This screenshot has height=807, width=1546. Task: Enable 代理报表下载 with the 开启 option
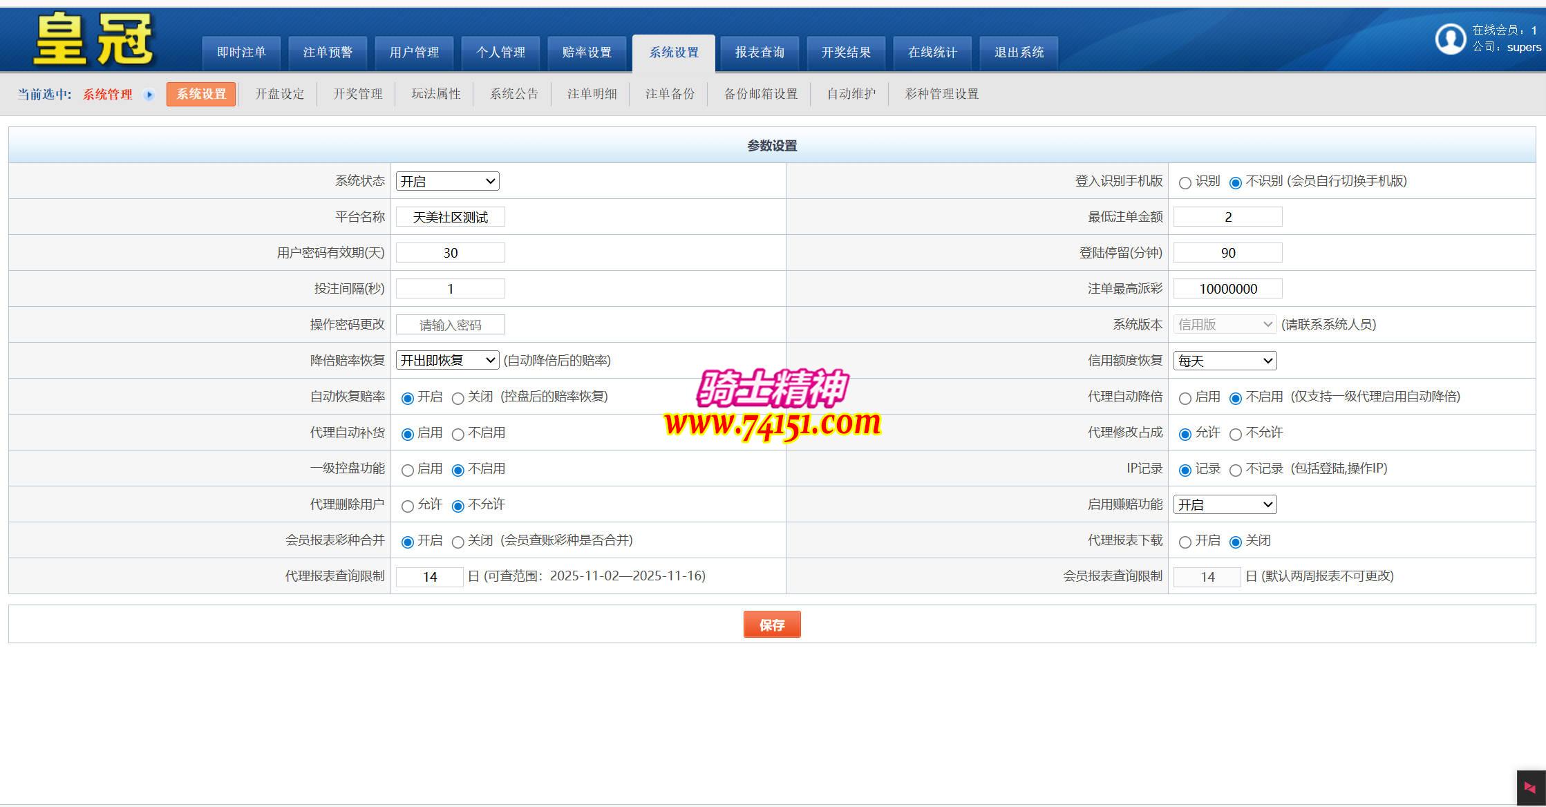point(1185,542)
